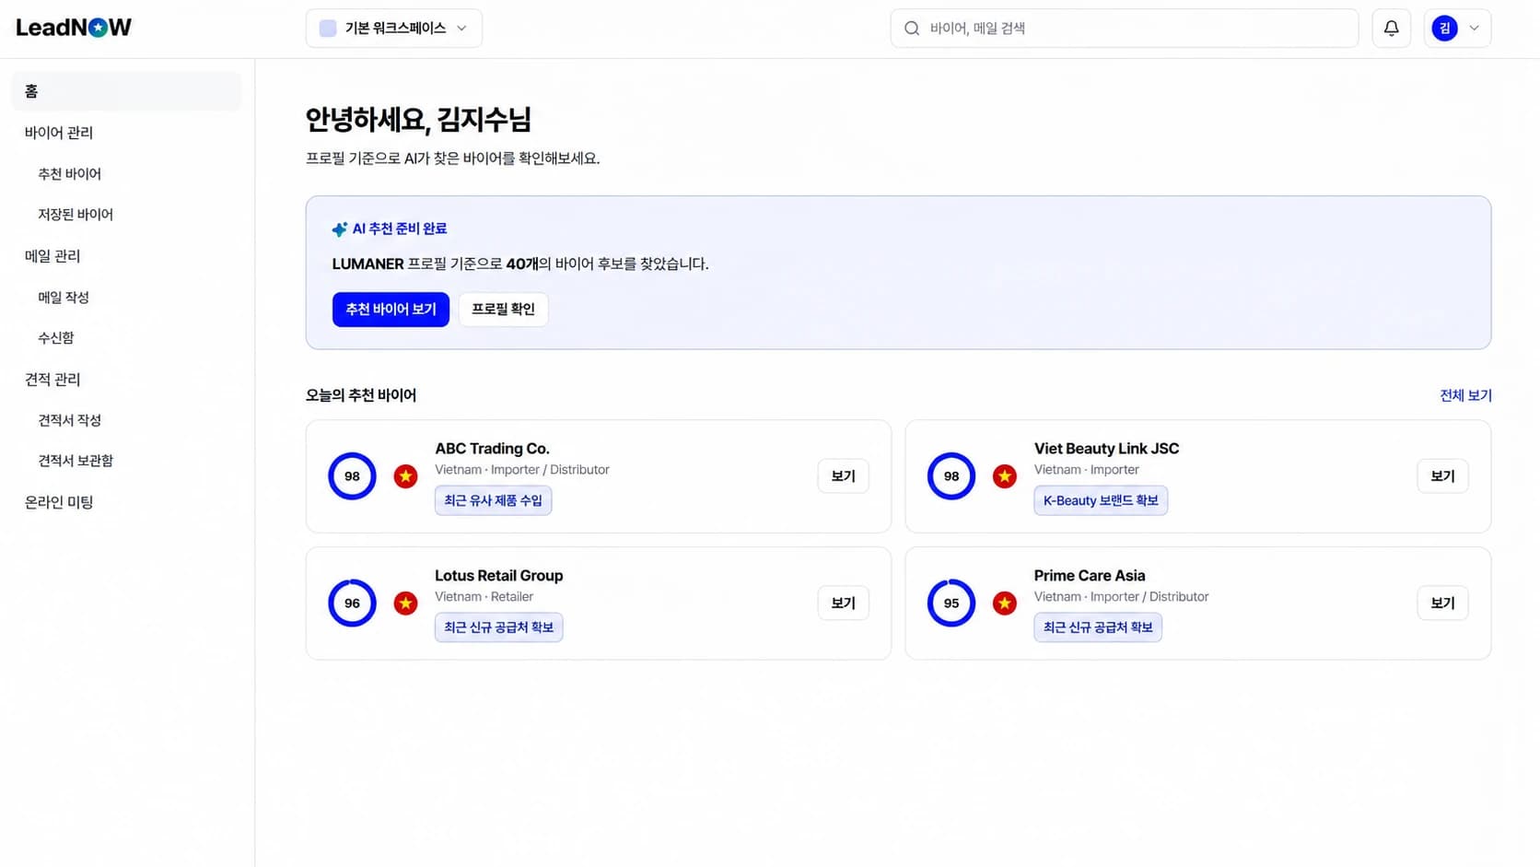Click the user avatar icon
This screenshot has height=867, width=1540.
coord(1444,29)
